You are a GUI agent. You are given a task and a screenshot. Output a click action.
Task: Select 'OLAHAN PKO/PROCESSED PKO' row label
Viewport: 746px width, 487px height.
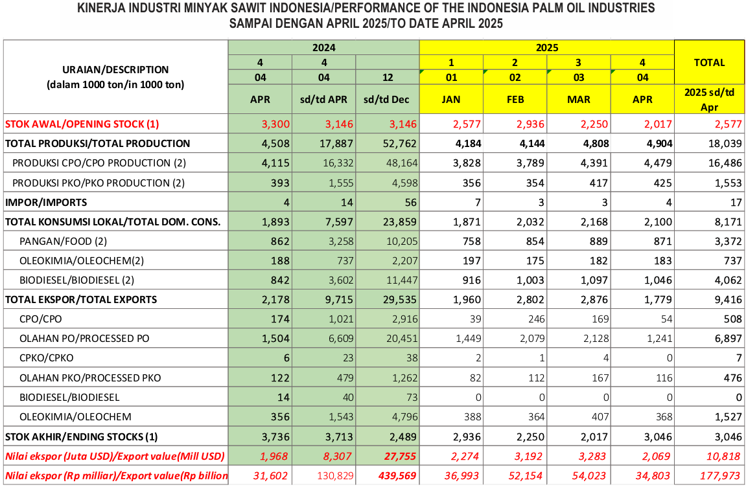pos(90,379)
